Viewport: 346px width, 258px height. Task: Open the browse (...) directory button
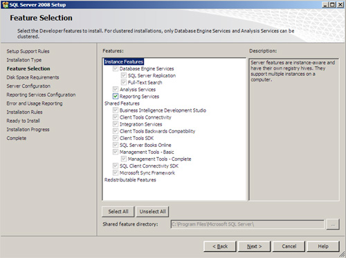(333, 224)
